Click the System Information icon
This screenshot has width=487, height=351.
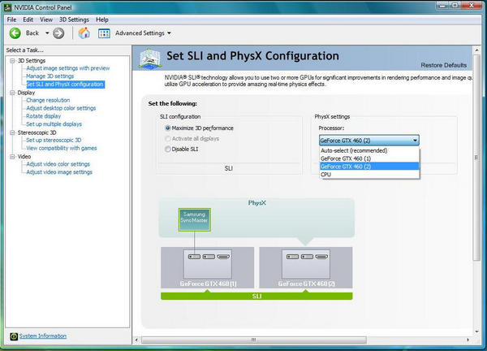click(x=14, y=336)
